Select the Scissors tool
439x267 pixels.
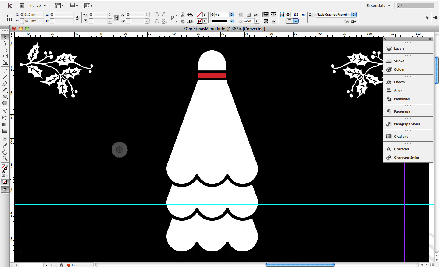[x=5, y=111]
